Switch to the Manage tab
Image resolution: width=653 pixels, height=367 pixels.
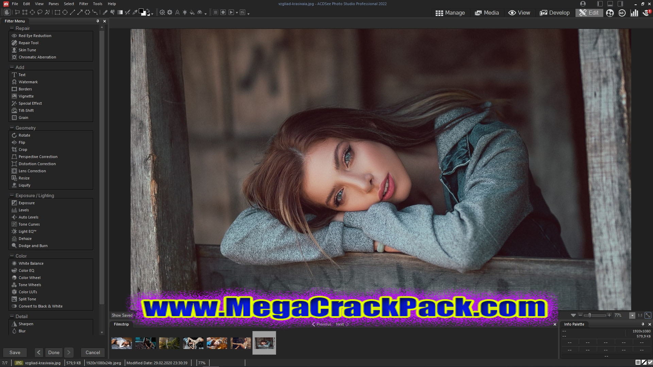point(449,12)
